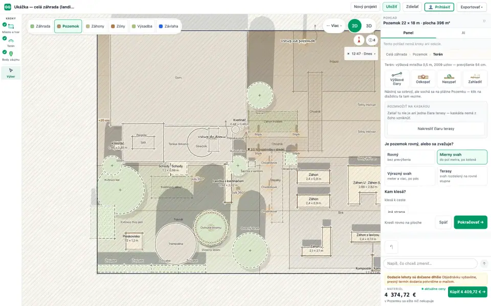This screenshot has width=491, height=306.
Task: Switch to the AI tab
Action: 463,33
